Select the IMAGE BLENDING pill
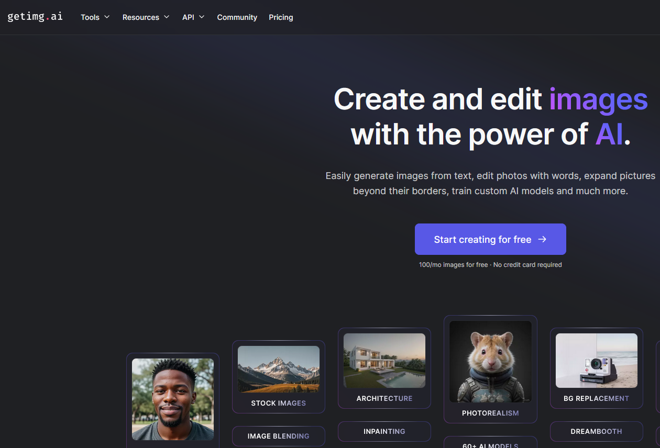Viewport: 660px width, 448px height. point(278,436)
